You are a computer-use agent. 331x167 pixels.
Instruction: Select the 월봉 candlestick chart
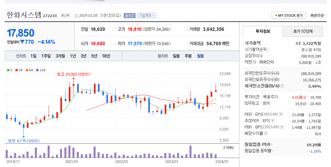point(200,56)
